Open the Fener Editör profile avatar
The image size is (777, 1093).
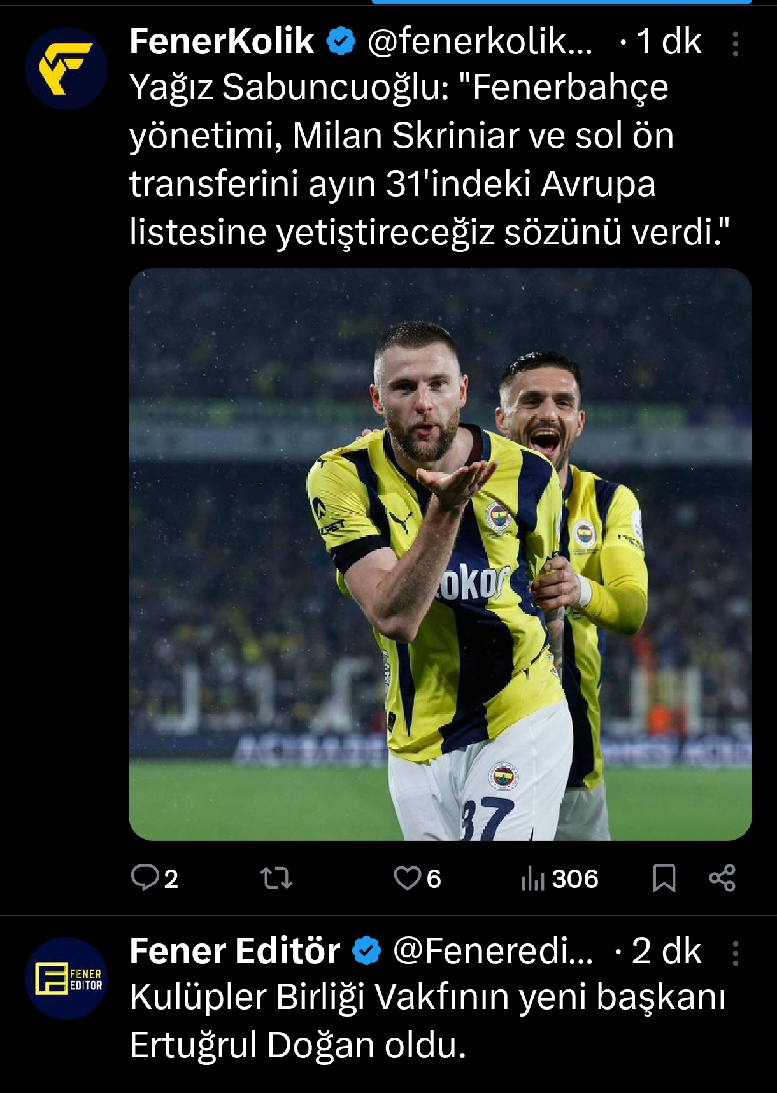pos(66,978)
